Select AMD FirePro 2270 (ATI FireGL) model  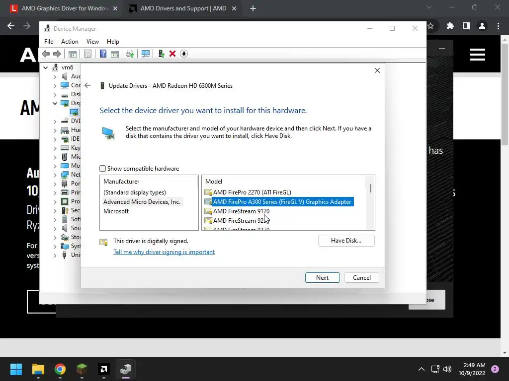252,192
